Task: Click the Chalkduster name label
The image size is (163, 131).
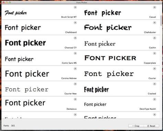Action: [x=150, y=32]
